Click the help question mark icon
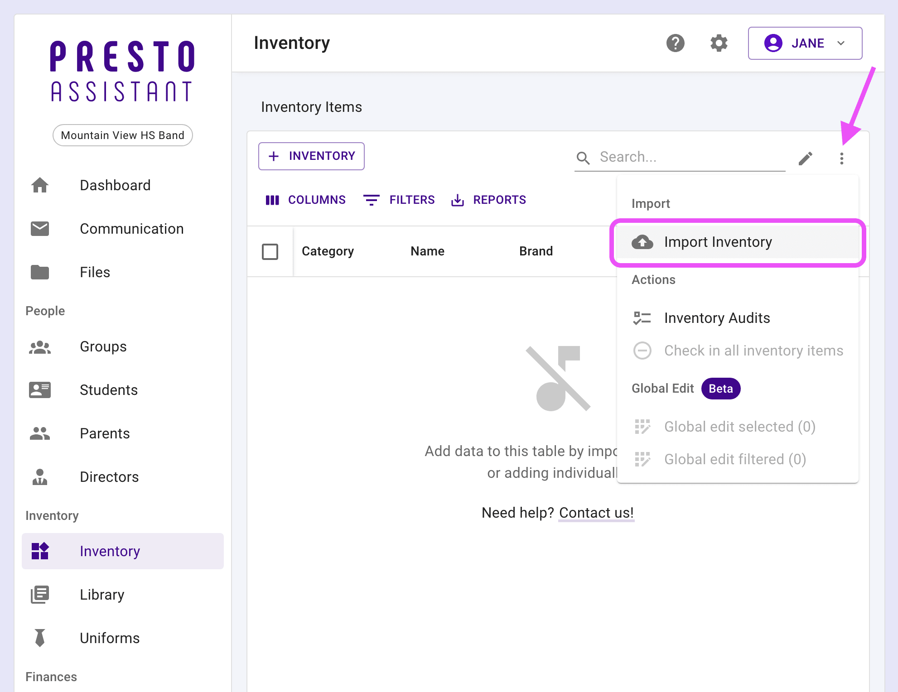898x692 pixels. point(675,43)
